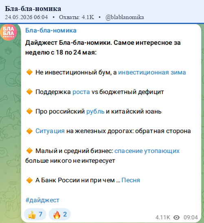Click the orange diamond before Не инвестиционный бум
Screen dimensions: 204x223
pyautogui.click(x=29, y=72)
